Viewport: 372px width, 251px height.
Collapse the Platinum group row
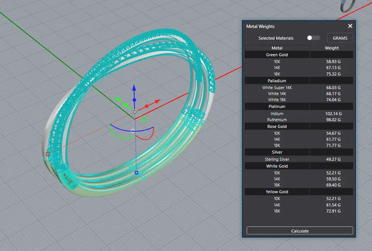click(x=277, y=106)
